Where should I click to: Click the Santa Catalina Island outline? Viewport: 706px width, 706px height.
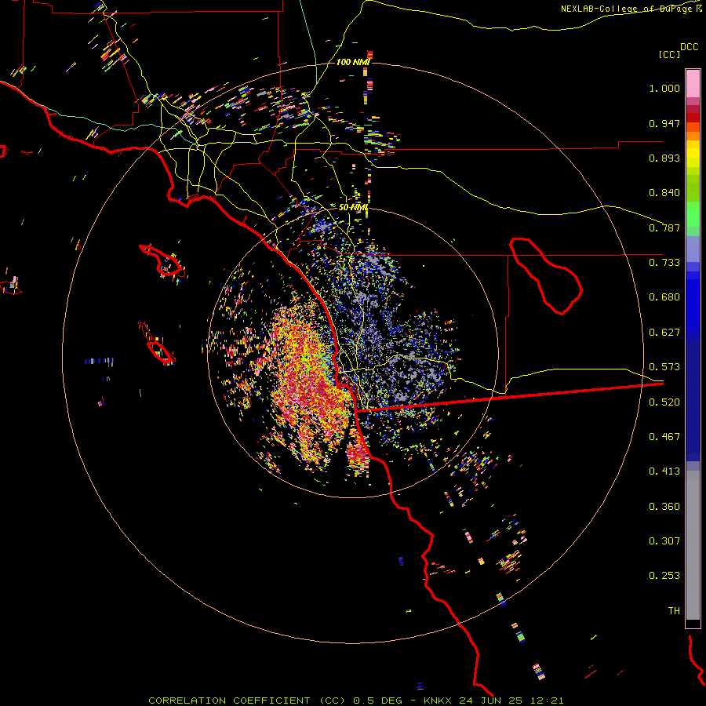point(162,261)
